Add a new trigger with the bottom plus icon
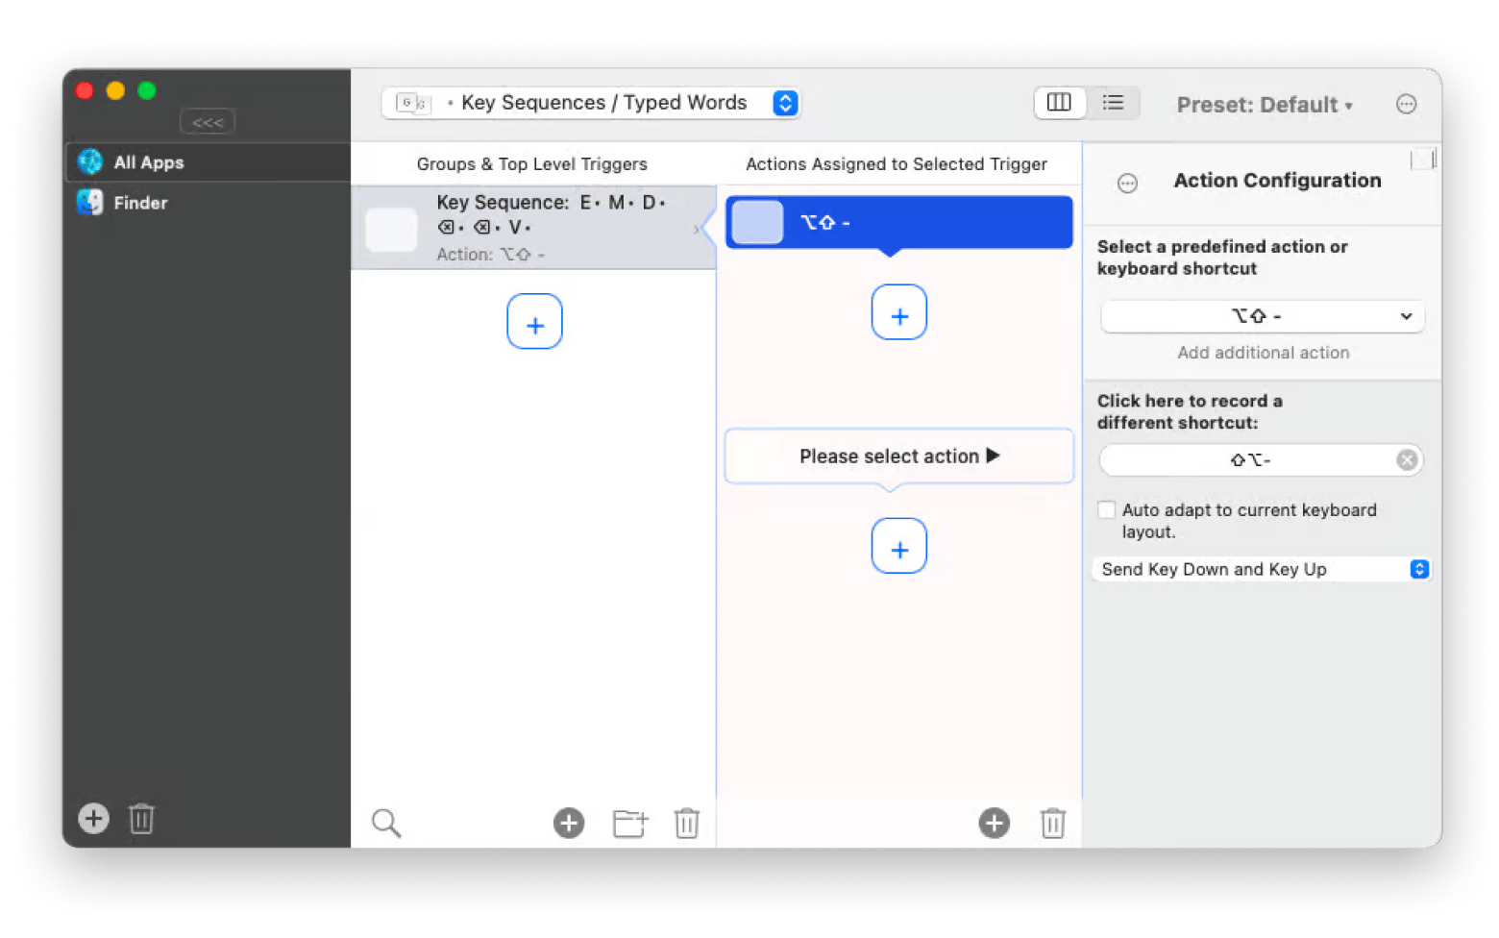The width and height of the screenshot is (1499, 938). pyautogui.click(x=569, y=823)
